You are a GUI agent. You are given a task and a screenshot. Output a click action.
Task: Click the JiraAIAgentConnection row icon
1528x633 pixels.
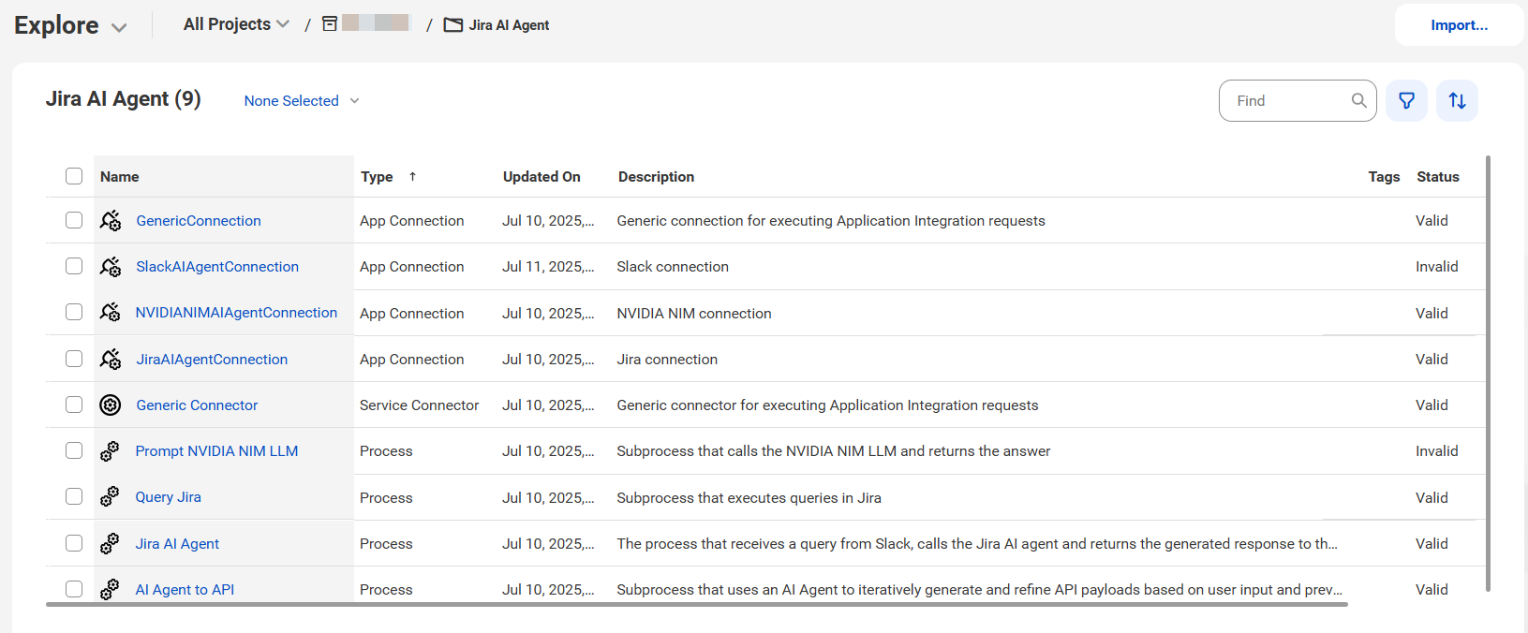(x=111, y=359)
